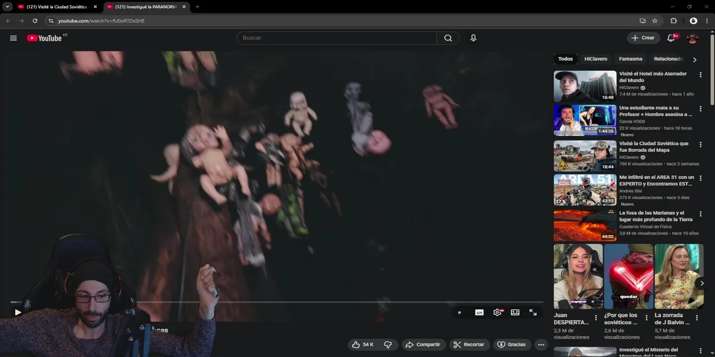
Task: Seek on the video progress bar
Action: 277,302
